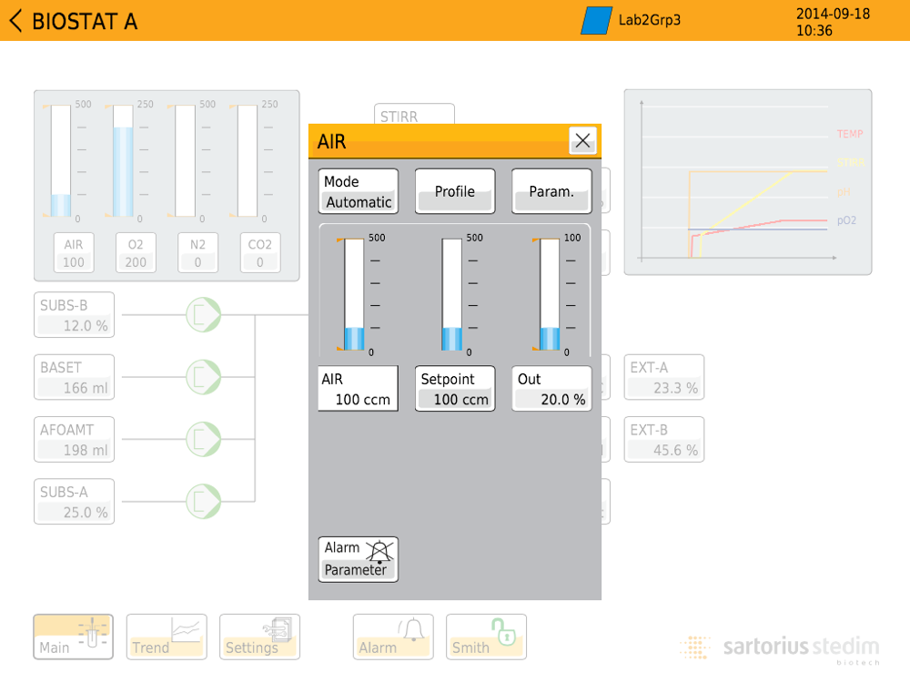The width and height of the screenshot is (910, 683).
Task: Open the Settings tab
Action: tap(259, 637)
